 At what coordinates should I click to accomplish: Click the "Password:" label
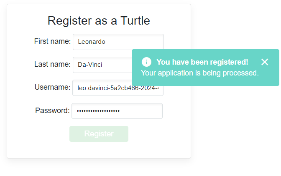[52, 111]
